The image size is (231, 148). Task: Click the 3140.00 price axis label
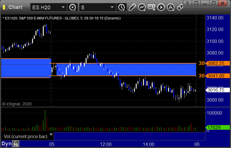(215, 18)
